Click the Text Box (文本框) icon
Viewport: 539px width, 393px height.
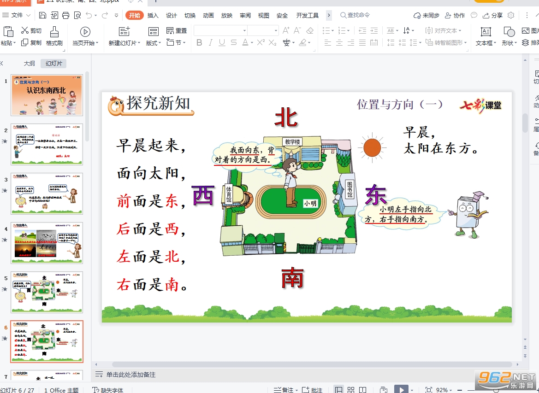point(486,32)
